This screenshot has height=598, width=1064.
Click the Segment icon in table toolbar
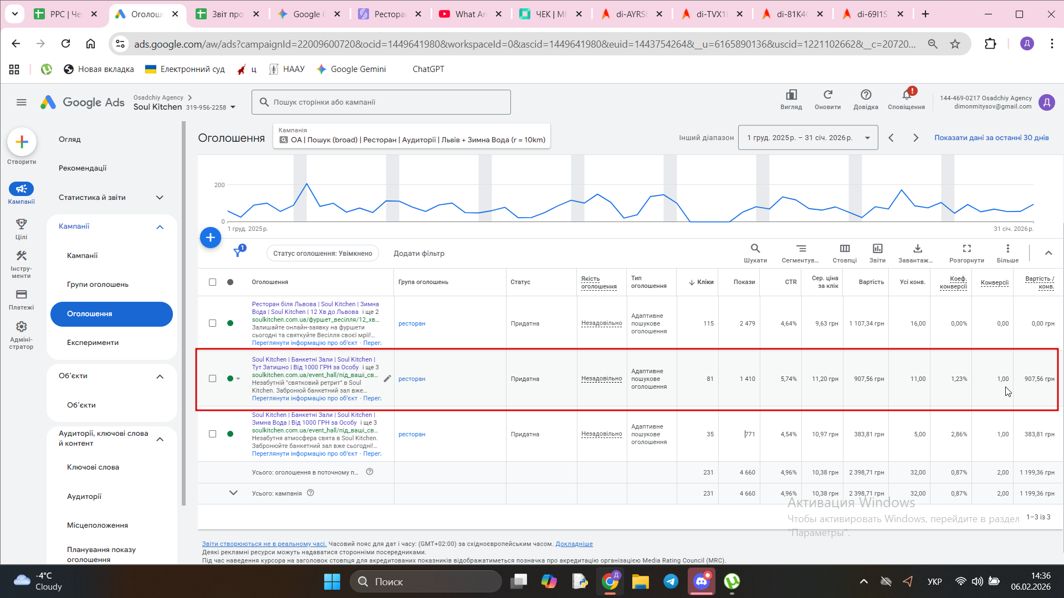801,249
